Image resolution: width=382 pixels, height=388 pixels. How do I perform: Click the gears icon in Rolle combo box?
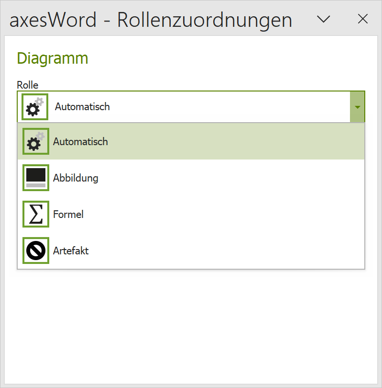tap(35, 107)
